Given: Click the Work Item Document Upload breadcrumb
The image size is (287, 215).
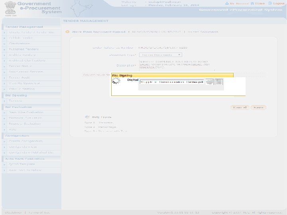Looking at the screenshot, I should click(x=99, y=32).
